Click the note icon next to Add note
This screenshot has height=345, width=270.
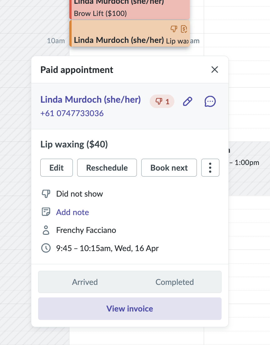pos(46,212)
